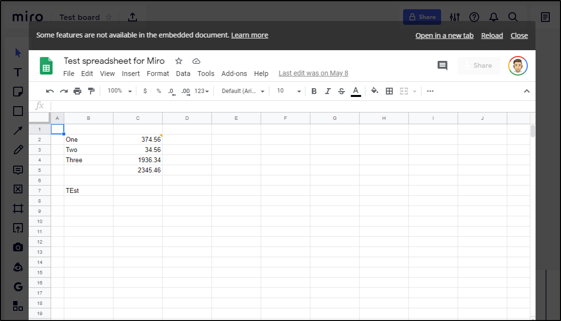Open the Edit menu
The width and height of the screenshot is (561, 321).
point(87,73)
